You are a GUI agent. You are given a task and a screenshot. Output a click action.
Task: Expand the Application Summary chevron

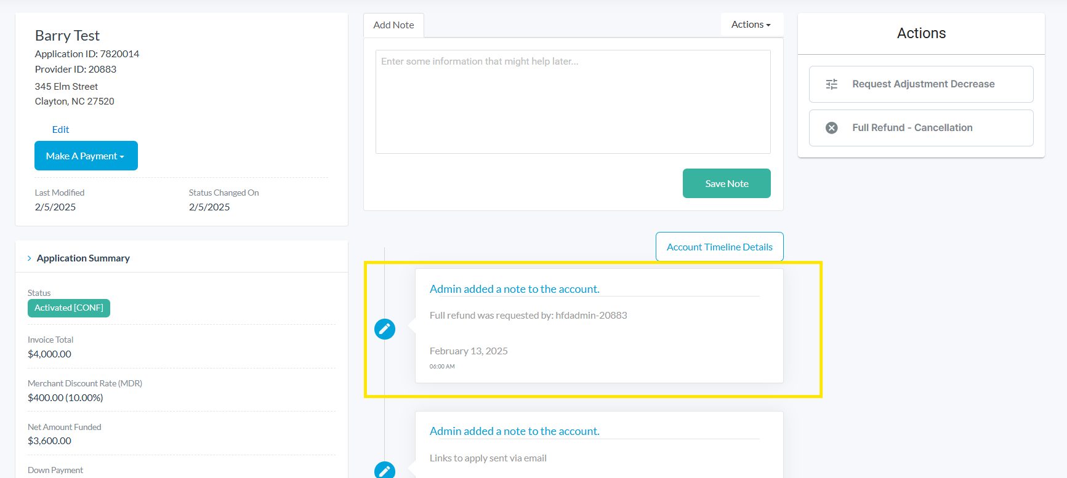coord(29,258)
